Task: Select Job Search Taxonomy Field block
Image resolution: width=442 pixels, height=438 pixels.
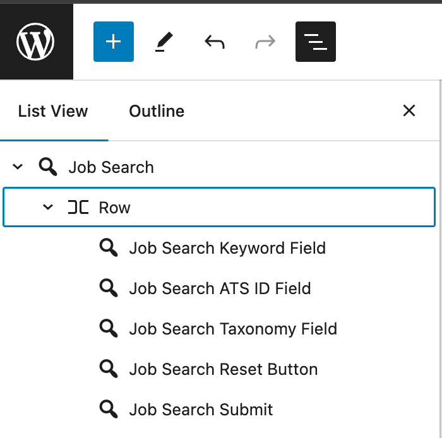Action: [x=233, y=329]
